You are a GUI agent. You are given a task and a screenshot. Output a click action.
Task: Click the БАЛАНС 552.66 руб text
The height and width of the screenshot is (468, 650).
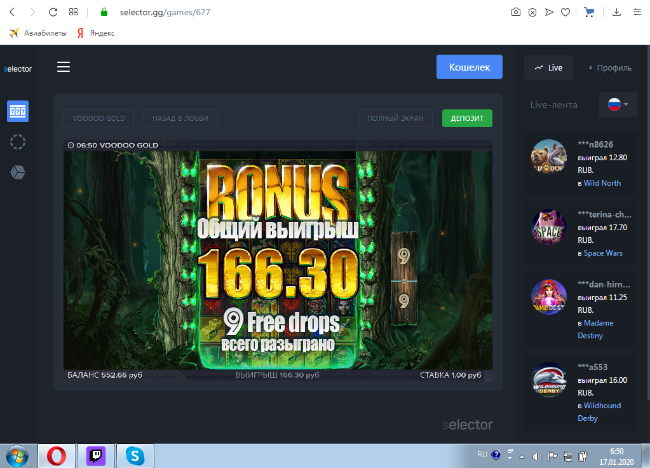point(105,375)
